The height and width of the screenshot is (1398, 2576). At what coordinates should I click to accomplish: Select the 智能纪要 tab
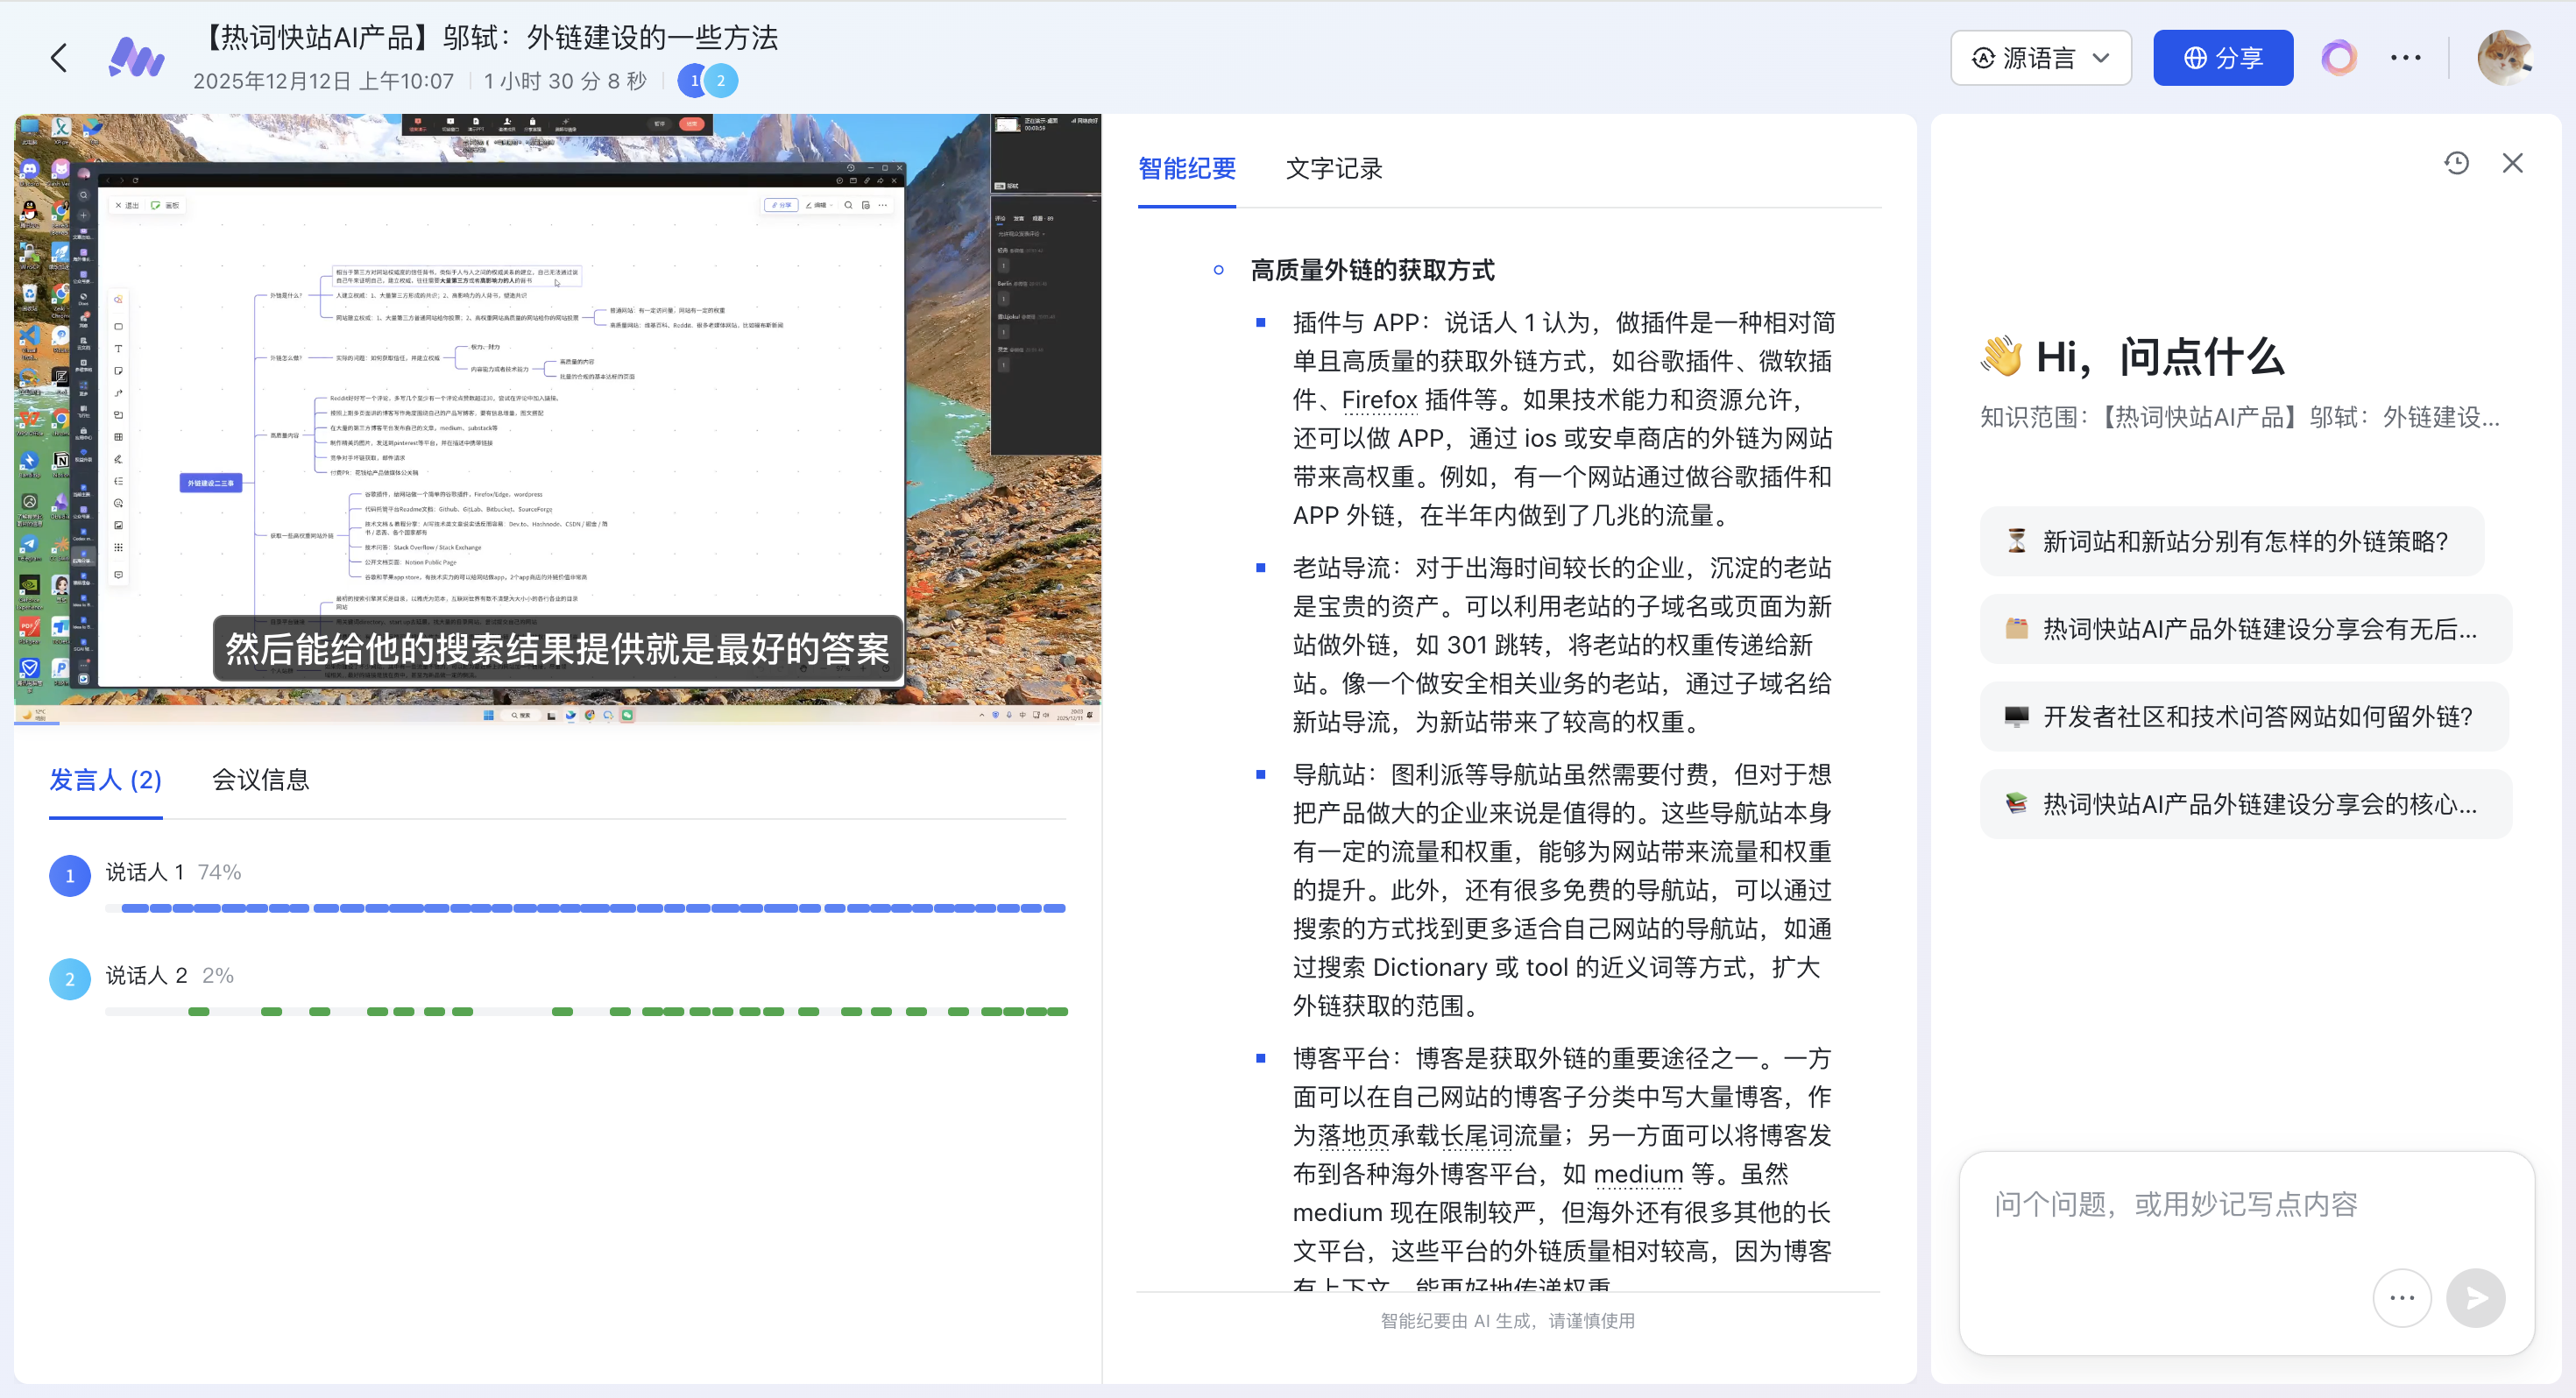pyautogui.click(x=1186, y=168)
